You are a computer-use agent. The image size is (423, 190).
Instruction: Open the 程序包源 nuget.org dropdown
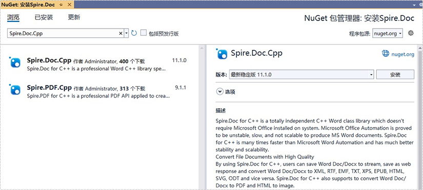point(388,33)
